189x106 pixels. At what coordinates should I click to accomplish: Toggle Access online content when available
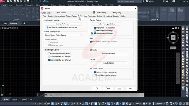point(91,42)
